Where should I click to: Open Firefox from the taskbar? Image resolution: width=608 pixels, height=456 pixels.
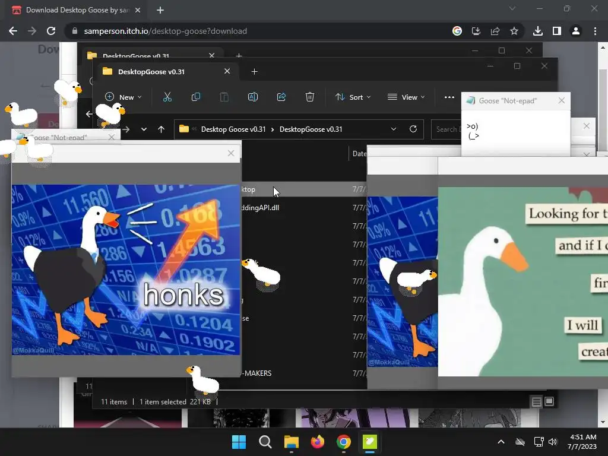click(318, 442)
